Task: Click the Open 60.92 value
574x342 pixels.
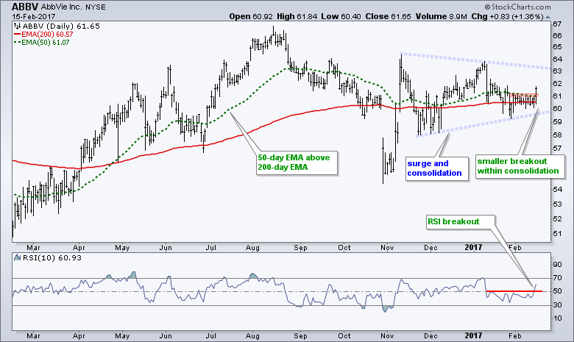Action: pyautogui.click(x=251, y=16)
